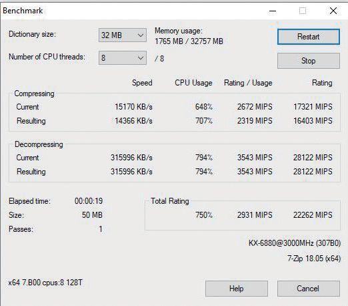The height and width of the screenshot is (306, 348).
Task: Click the CPU threads dropdown arrow
Action: (x=141, y=58)
